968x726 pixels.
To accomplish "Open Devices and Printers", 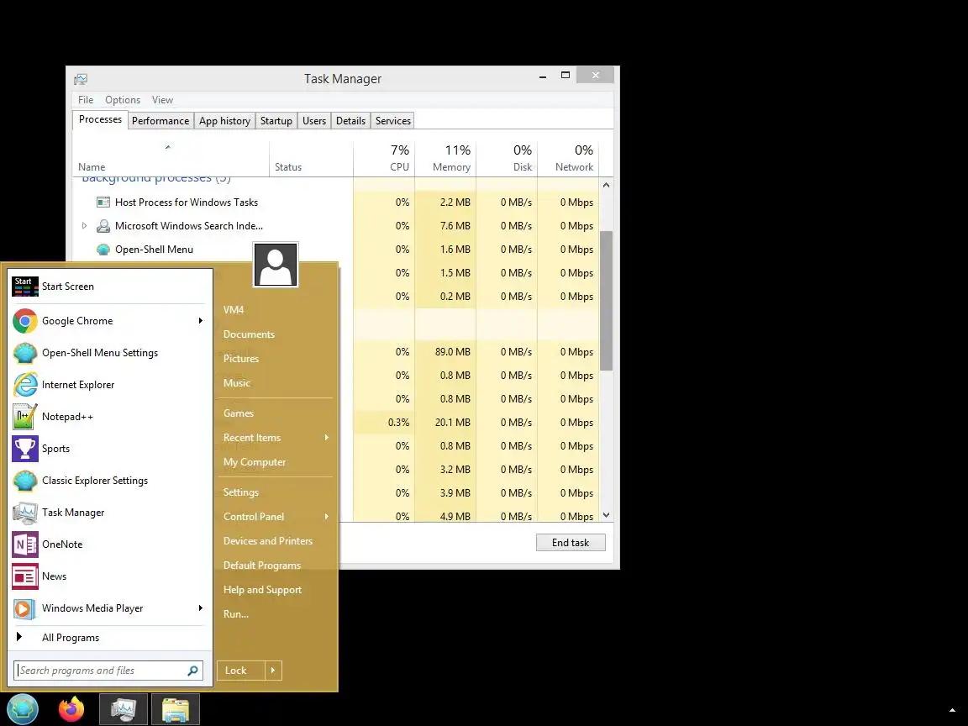I will (268, 541).
